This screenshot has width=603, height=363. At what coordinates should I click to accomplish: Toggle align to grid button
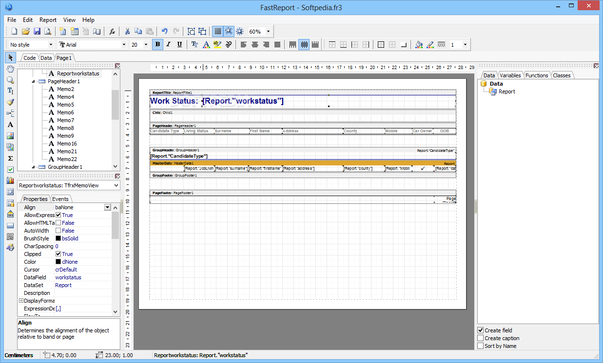(x=229, y=32)
